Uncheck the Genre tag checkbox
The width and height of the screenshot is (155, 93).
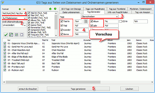click(61, 34)
